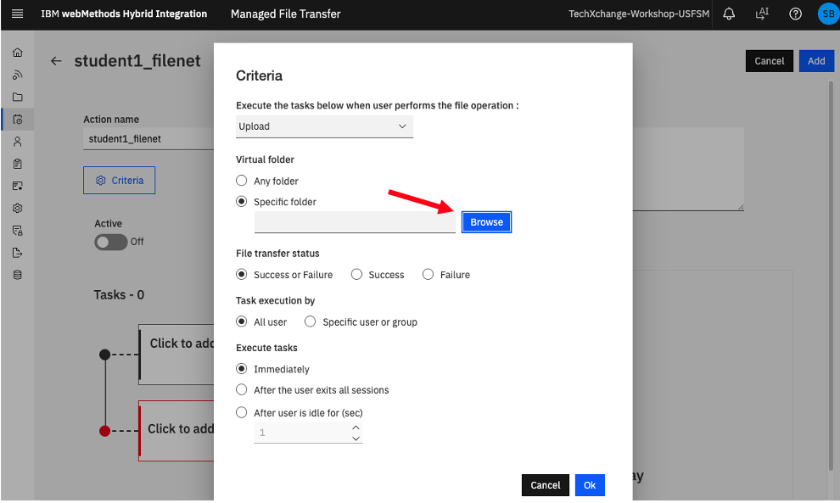This screenshot has width=840, height=503.
Task: Click the TechXchange-Workshop-USFSM tenant name
Action: click(x=639, y=14)
